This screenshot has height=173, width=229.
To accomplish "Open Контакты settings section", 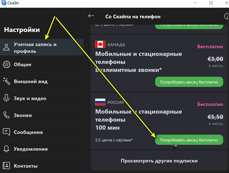I will [42, 166].
